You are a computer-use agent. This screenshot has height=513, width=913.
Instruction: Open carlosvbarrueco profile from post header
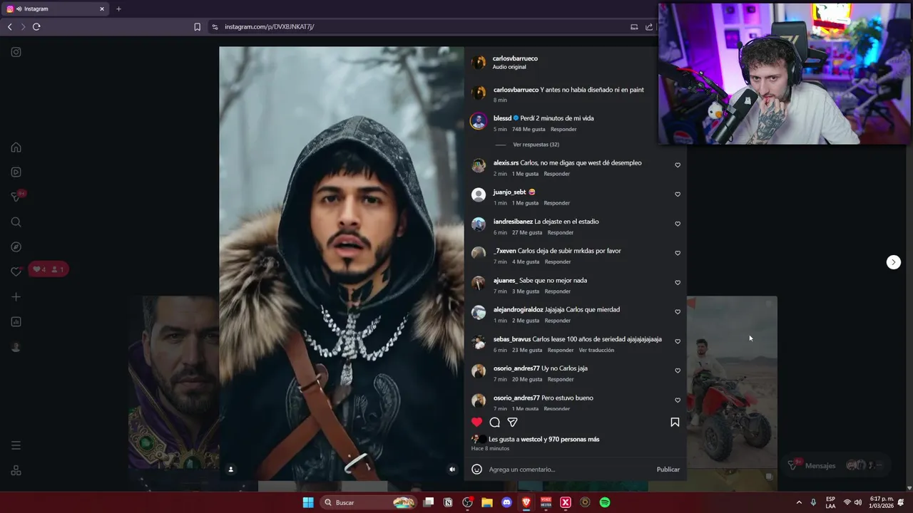point(515,58)
